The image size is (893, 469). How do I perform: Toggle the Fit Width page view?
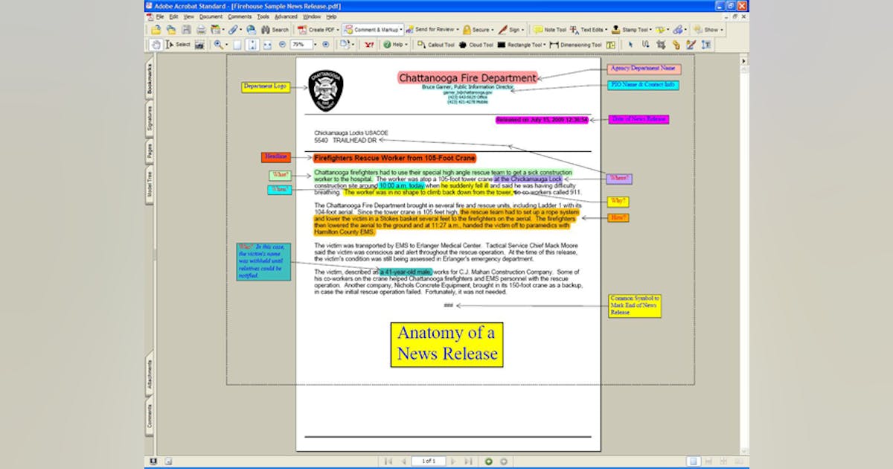coord(267,45)
